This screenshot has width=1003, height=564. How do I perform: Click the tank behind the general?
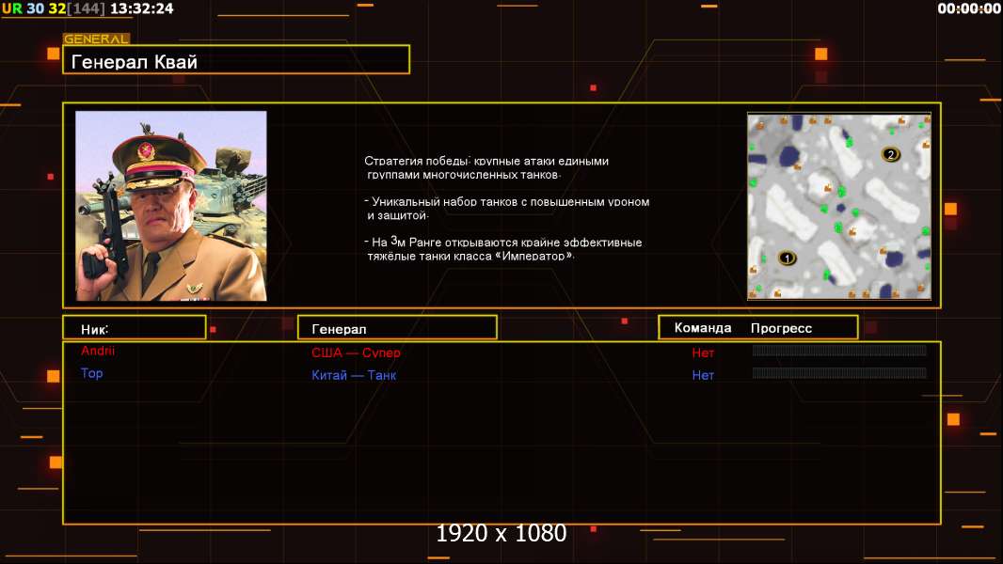point(226,169)
